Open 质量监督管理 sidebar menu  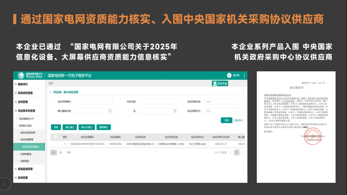pos(25,169)
